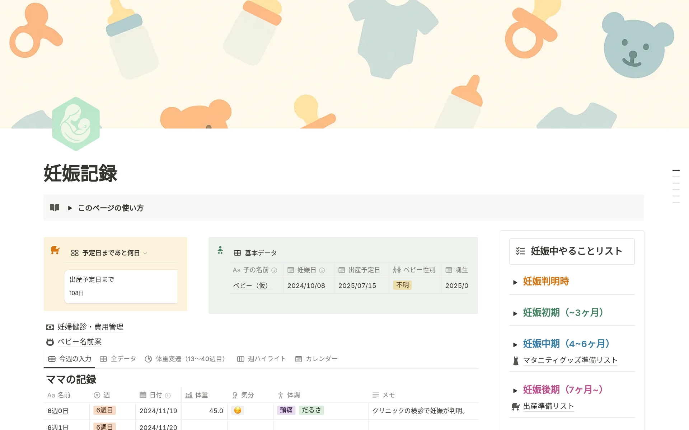Switch to the 今週の入力 tab

(70, 359)
